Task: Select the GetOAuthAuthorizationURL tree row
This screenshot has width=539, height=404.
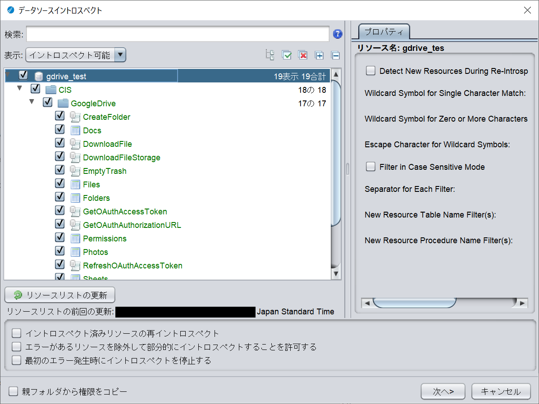Action: pos(167,225)
